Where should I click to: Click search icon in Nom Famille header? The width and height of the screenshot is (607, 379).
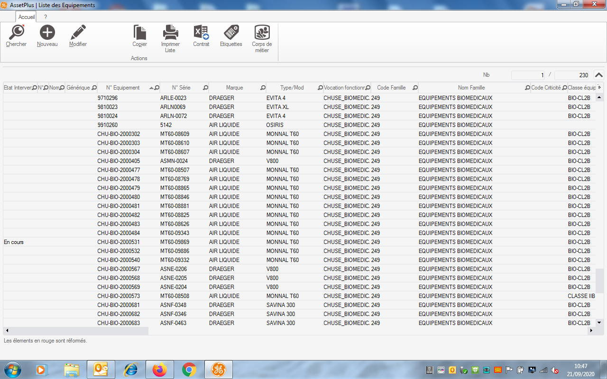pos(527,88)
